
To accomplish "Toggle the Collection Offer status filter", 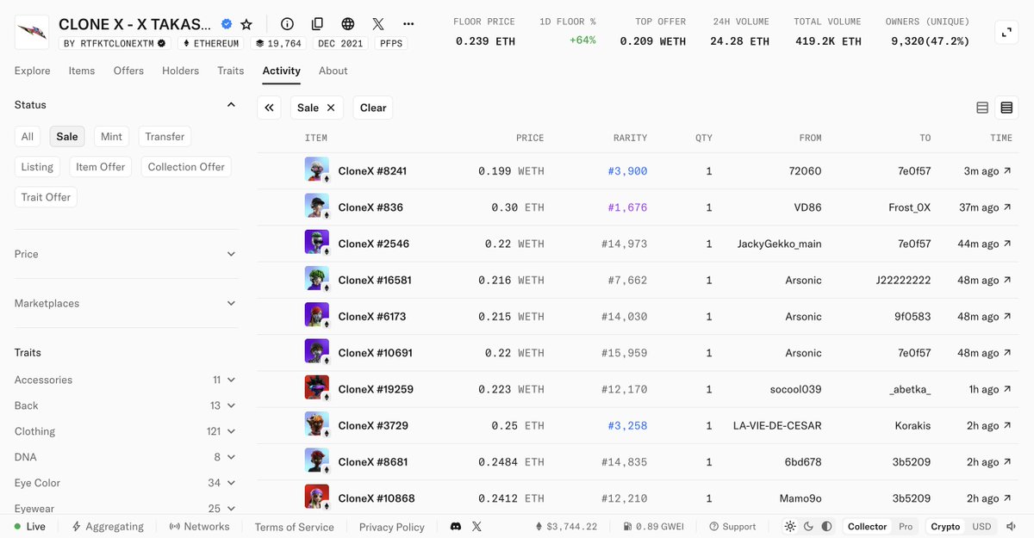I will click(x=186, y=167).
